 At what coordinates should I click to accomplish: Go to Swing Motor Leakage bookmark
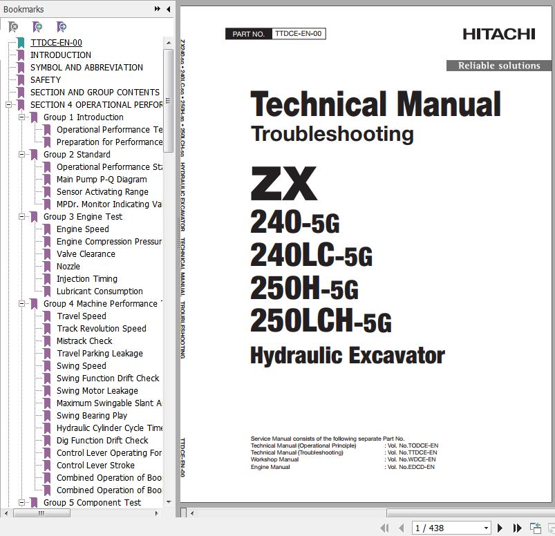click(x=97, y=390)
